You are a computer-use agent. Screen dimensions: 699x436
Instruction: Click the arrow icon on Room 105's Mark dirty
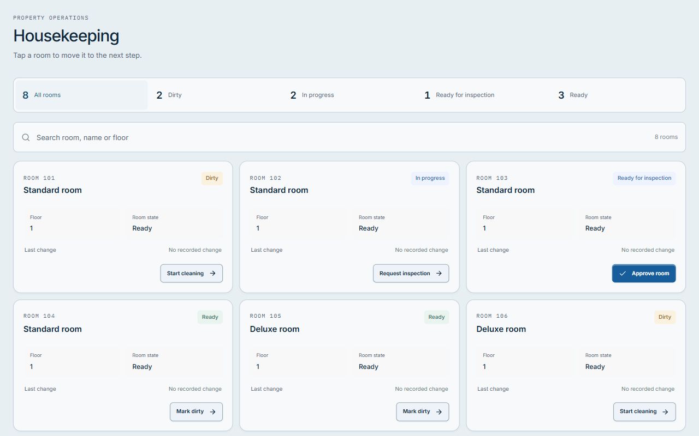(439, 411)
